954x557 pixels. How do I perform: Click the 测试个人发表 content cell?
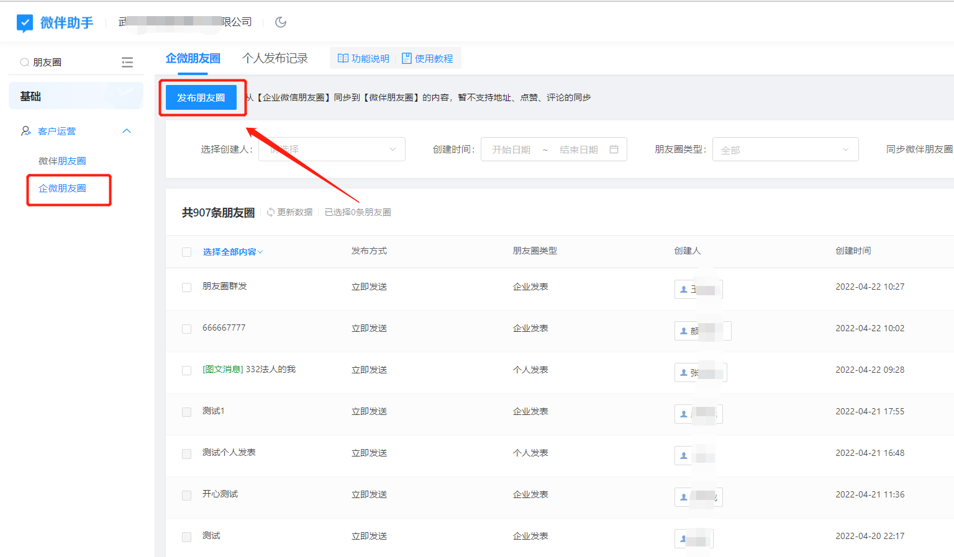click(229, 452)
